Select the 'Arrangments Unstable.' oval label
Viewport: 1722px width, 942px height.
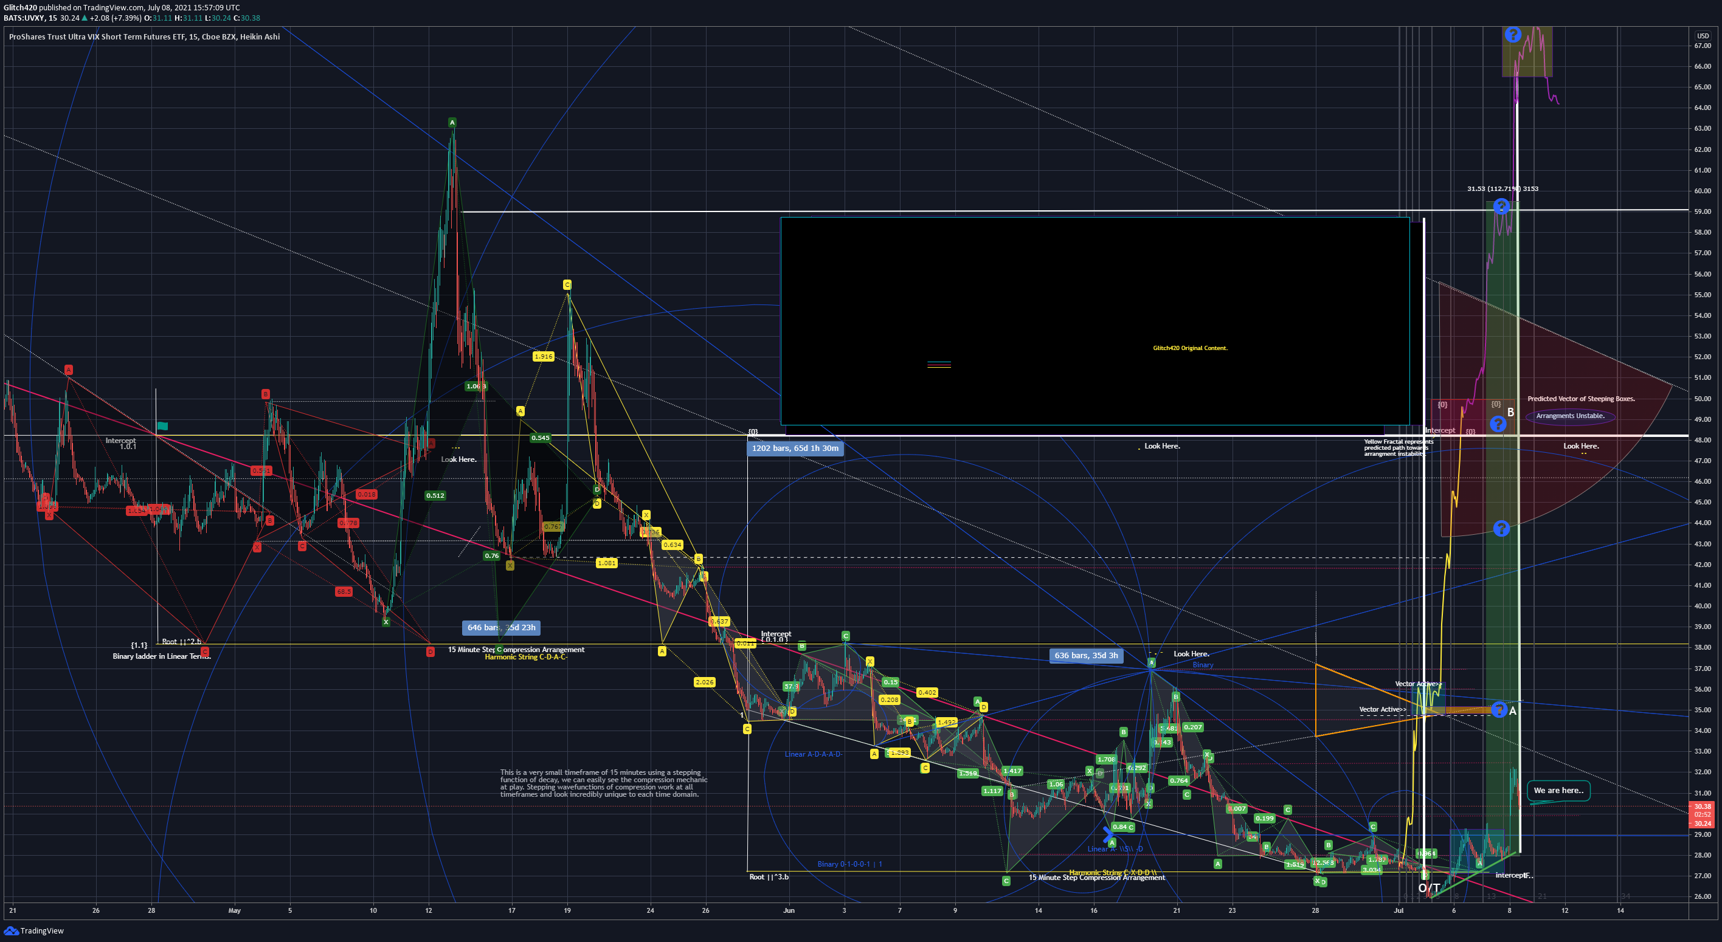point(1570,416)
